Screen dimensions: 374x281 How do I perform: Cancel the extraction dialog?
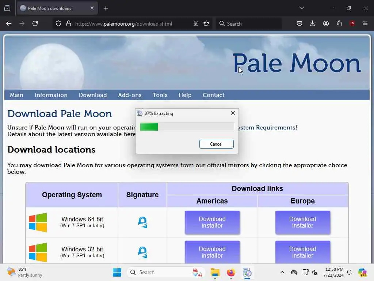pos(216,144)
